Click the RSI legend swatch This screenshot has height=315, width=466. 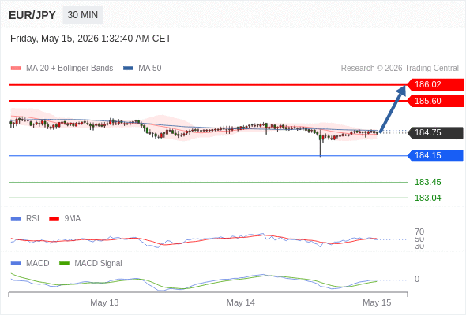coord(16,219)
